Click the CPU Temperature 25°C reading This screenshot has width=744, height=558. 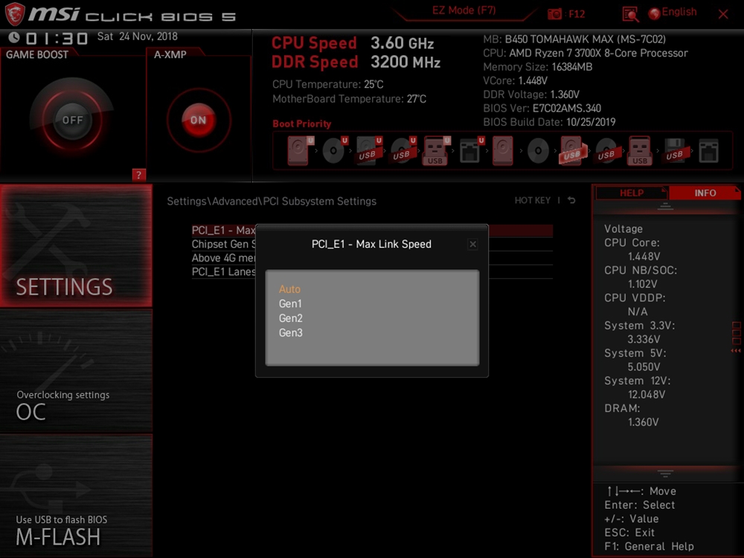(327, 85)
